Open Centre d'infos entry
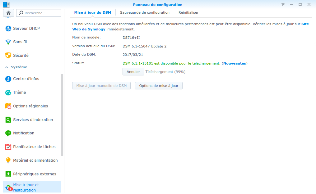 tap(32, 79)
